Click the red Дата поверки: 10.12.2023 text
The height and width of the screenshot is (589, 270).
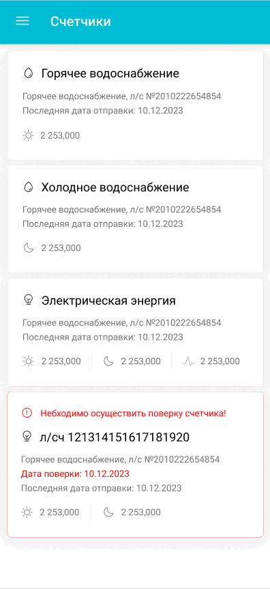coord(75,474)
